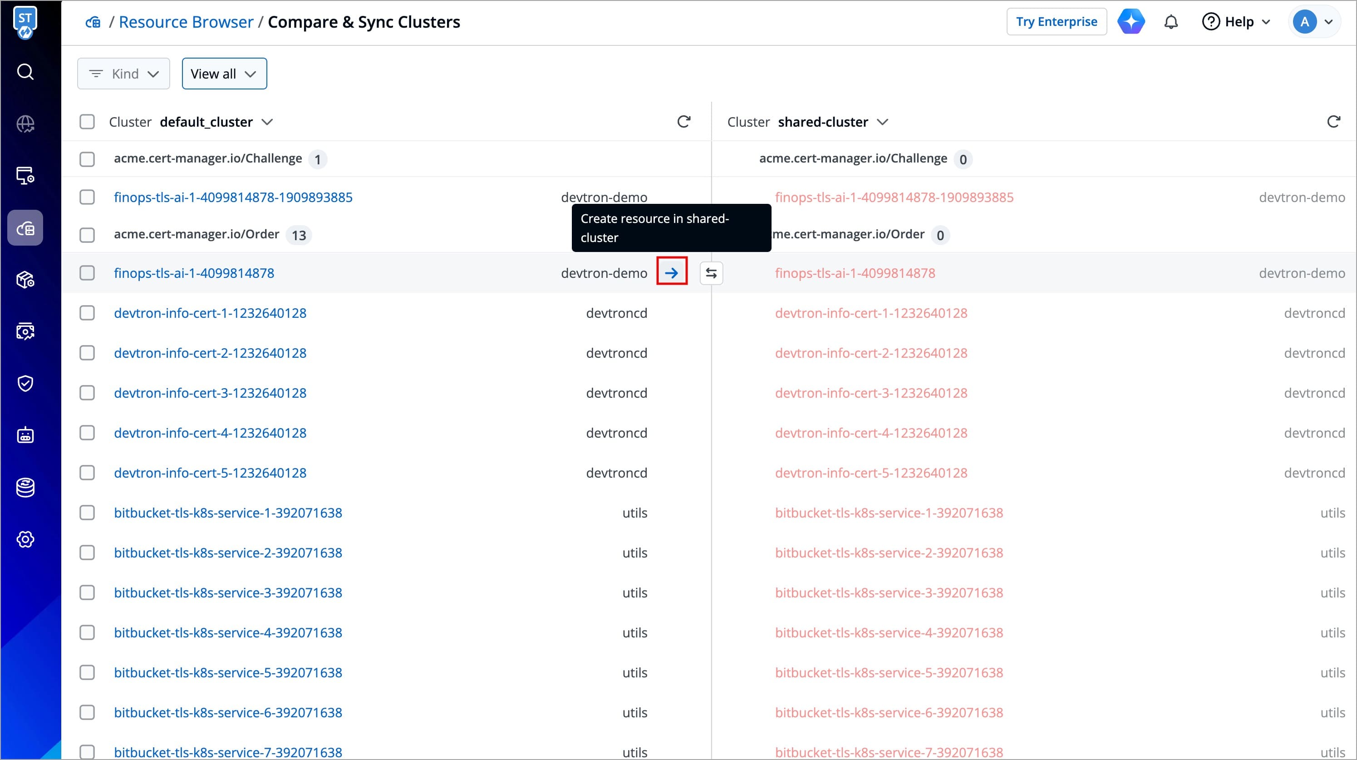This screenshot has height=760, width=1357.
Task: Check the finops-tls-ai-1-4099814878 order row
Action: pos(87,273)
